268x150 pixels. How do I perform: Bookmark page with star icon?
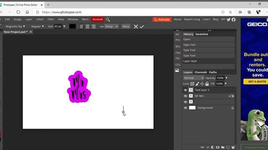(230, 12)
